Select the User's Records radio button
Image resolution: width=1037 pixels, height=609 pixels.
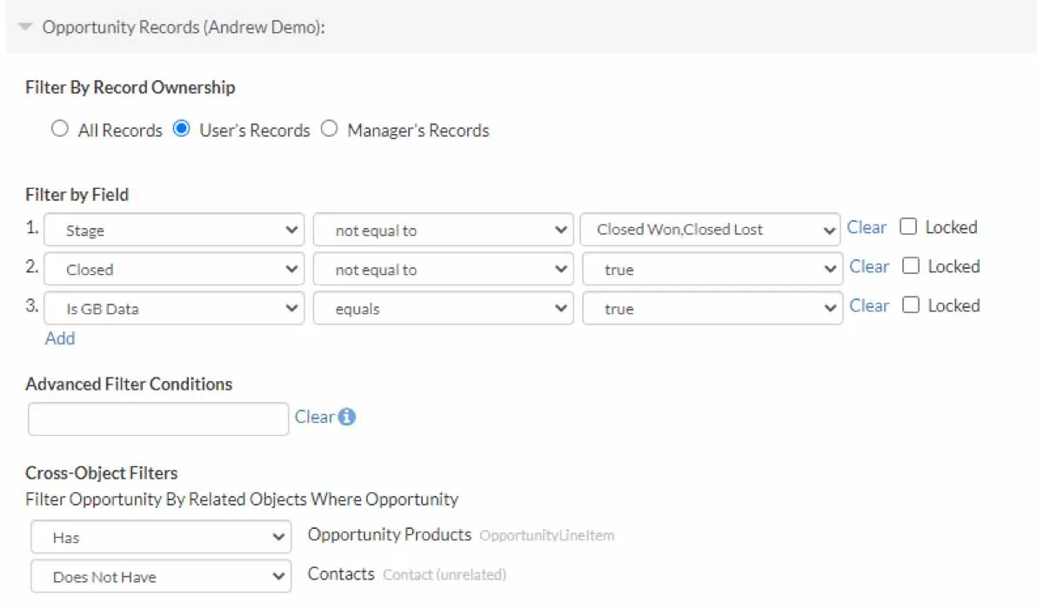pos(181,128)
